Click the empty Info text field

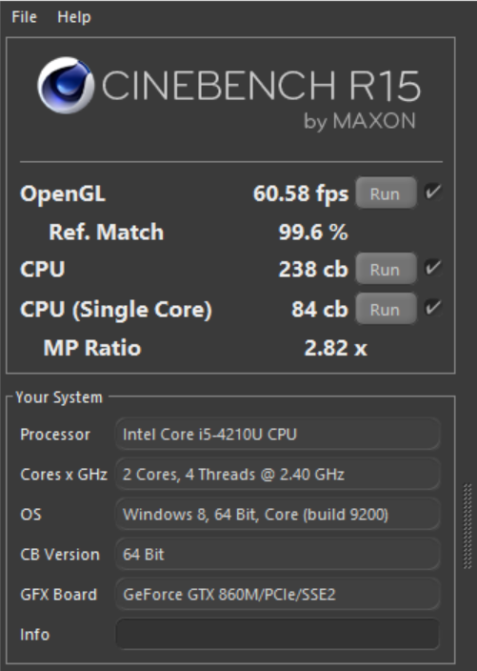pyautogui.click(x=278, y=634)
